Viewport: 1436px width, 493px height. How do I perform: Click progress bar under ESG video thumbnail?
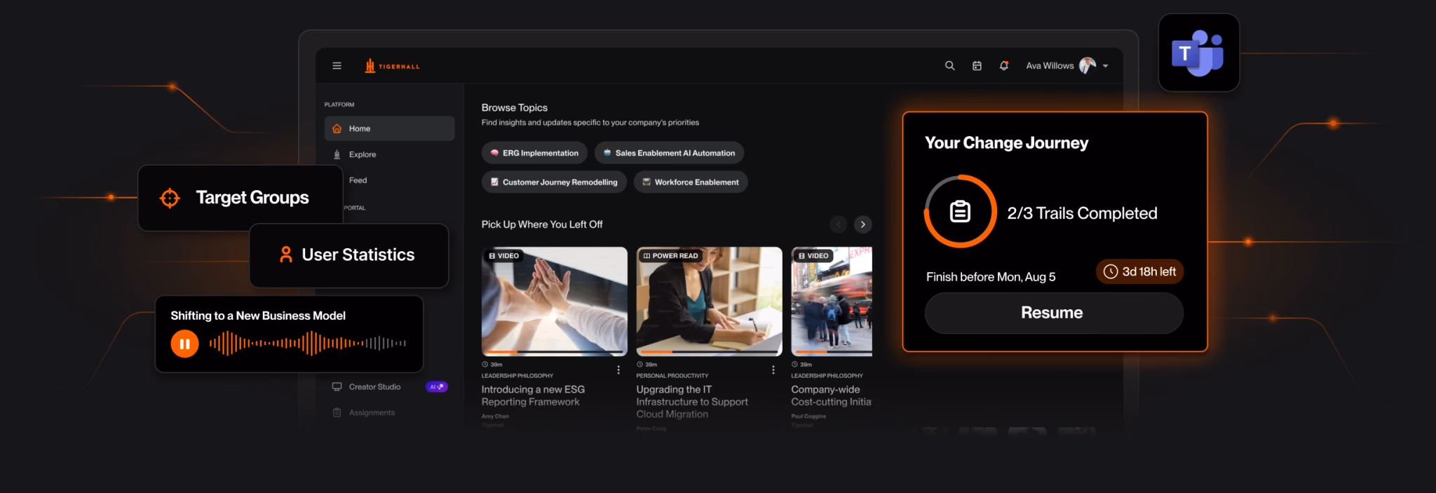555,351
